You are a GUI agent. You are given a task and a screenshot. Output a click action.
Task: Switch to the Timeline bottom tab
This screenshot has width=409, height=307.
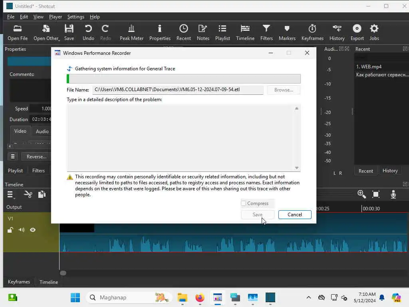pos(48,282)
